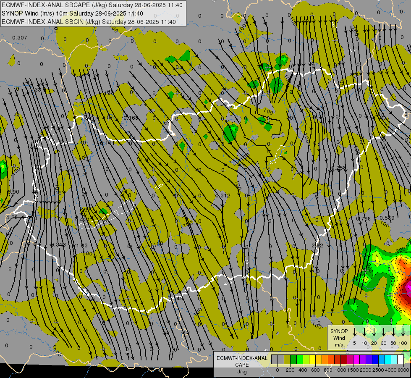The width and height of the screenshot is (411, 378).
Task: Click the ECMWF-INDEX-ANAL CAPE legend label
Action: pyautogui.click(x=242, y=361)
